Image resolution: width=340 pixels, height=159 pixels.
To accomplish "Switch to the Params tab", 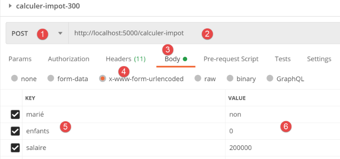I will [20, 59].
